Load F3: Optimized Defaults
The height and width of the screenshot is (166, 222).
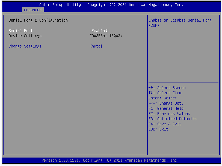[172, 119]
